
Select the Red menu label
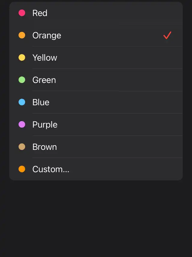[40, 13]
